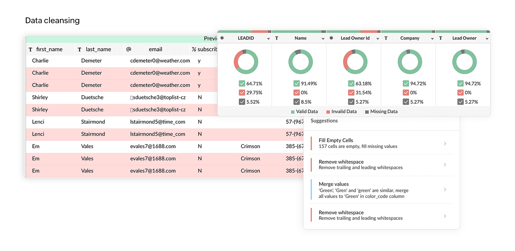Click the Missing Data legend entry
This screenshot has width=515, height=251.
(x=381, y=111)
